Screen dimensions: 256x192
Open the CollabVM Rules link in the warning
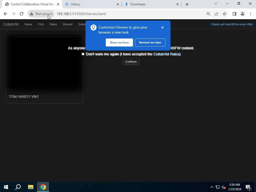click(166, 54)
